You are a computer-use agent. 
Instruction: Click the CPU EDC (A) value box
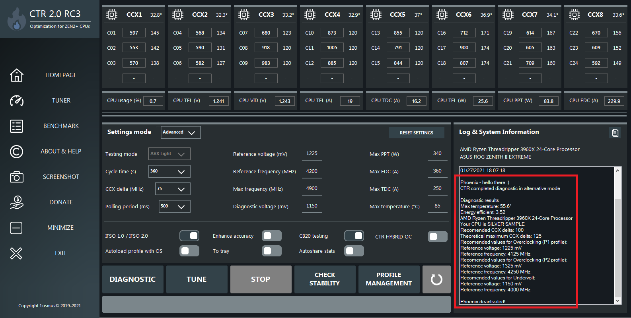[x=614, y=101]
